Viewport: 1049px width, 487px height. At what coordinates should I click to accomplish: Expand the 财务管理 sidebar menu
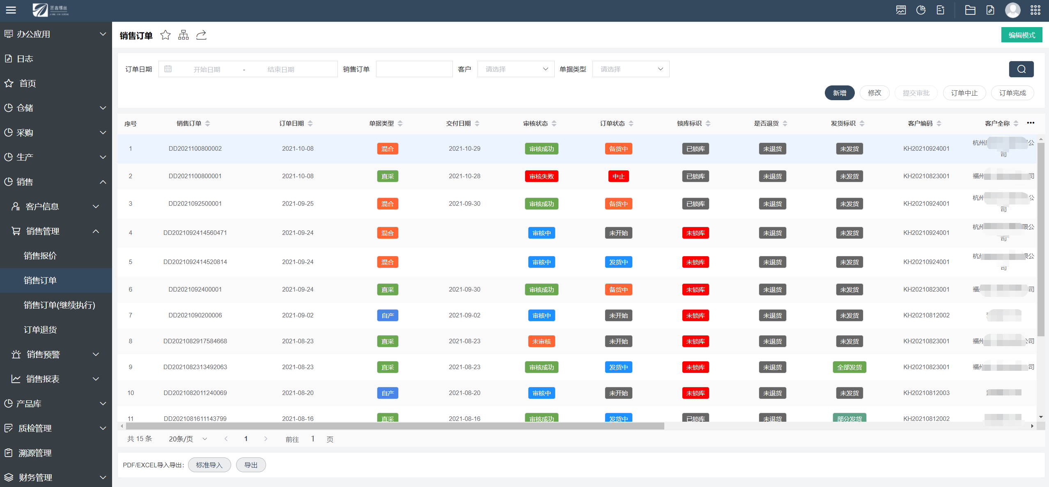tap(56, 478)
